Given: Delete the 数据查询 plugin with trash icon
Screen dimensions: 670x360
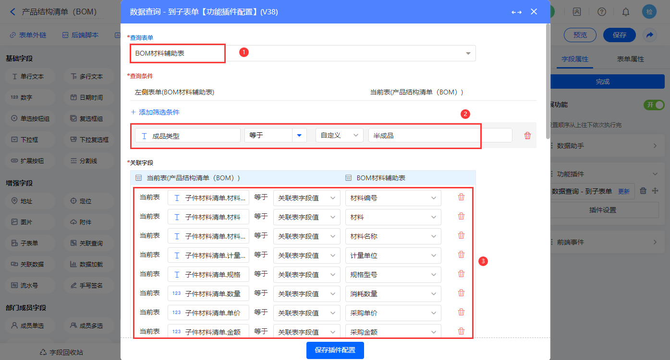Looking at the screenshot, I should [644, 191].
